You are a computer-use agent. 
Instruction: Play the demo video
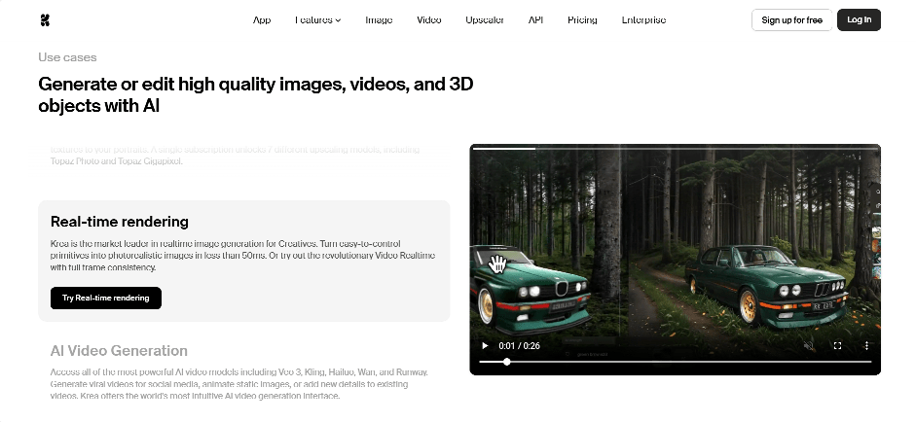click(x=486, y=345)
